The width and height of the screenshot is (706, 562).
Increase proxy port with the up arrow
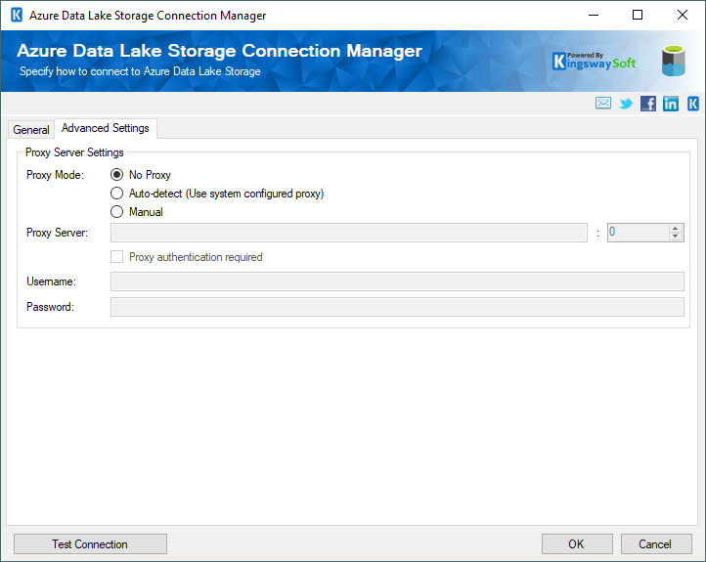(x=675, y=229)
